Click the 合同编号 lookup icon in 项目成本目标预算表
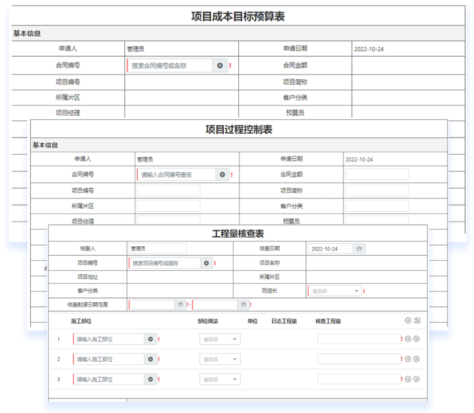Screen dimensions: 474x413 [x=220, y=66]
